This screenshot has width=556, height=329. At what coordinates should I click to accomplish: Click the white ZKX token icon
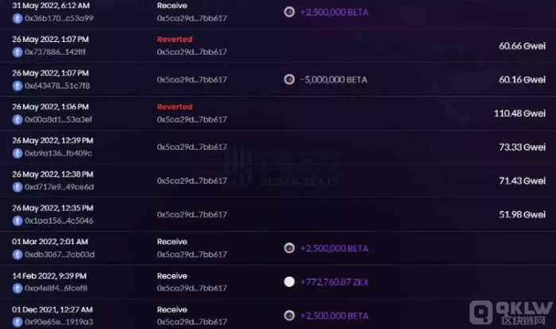289,282
